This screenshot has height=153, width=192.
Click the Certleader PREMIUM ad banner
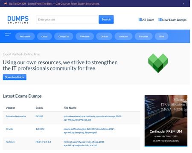166,121
